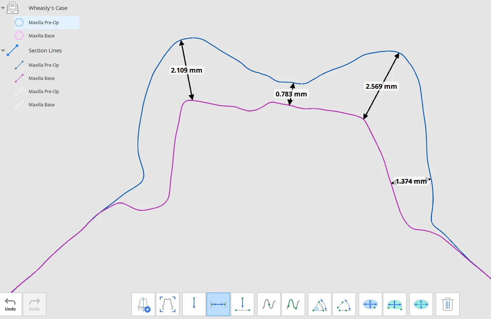Click the purple section line Maxilla Base icon

pos(19,78)
